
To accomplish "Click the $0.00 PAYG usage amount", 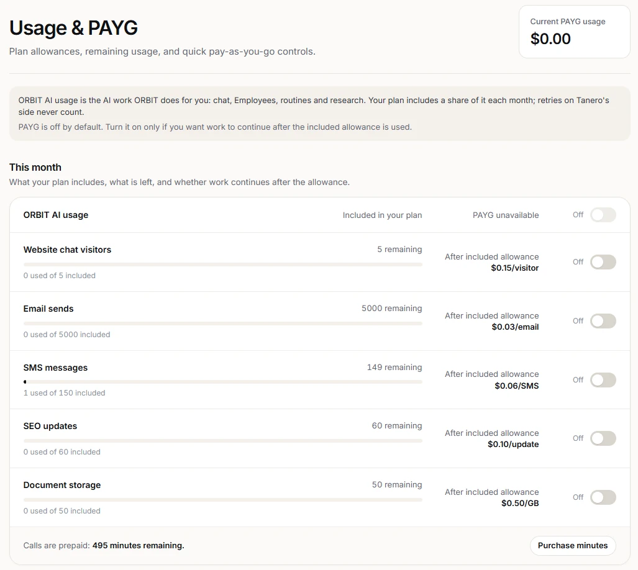I will tap(550, 39).
